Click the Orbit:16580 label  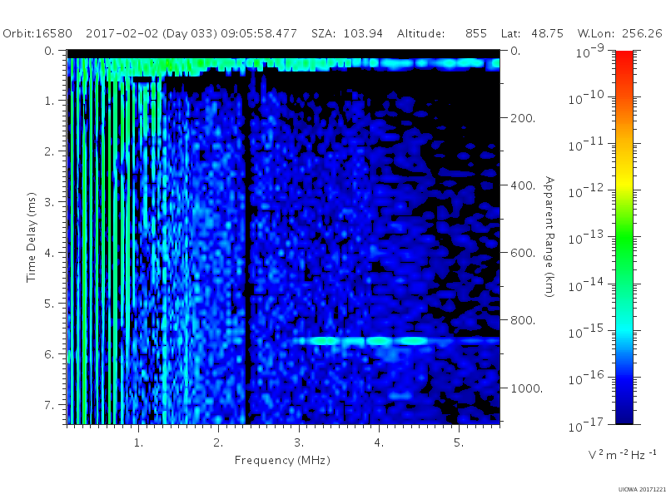(37, 33)
